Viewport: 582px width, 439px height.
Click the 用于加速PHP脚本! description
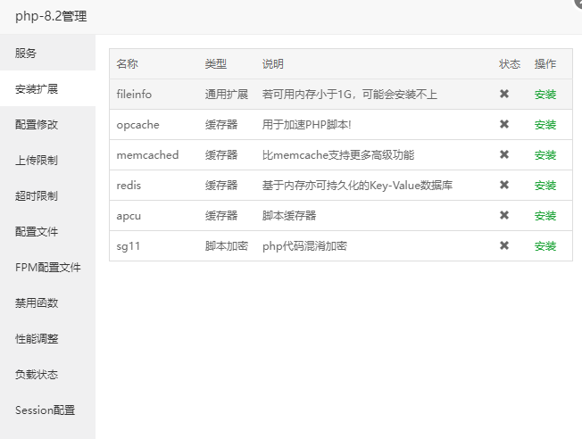coord(306,125)
